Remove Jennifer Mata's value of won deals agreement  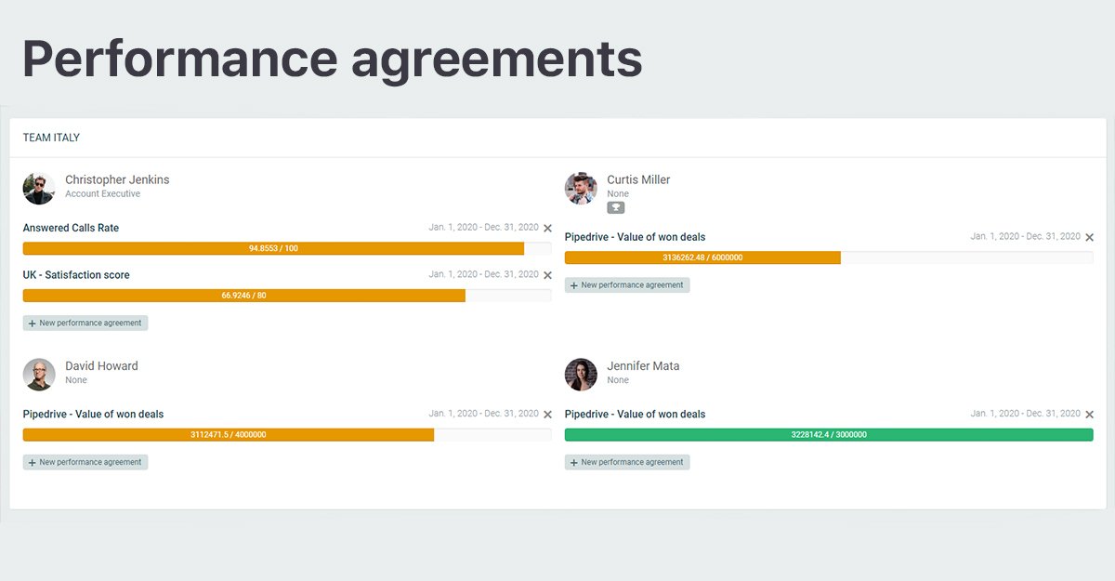(1089, 413)
